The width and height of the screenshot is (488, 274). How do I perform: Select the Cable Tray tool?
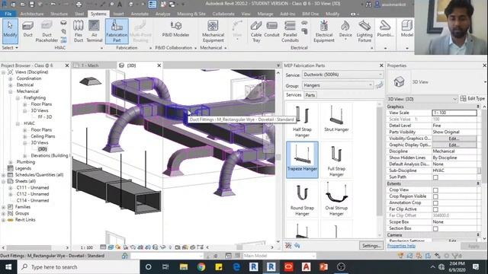(x=256, y=31)
